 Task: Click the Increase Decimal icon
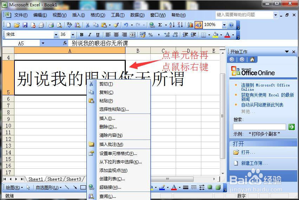(167, 35)
